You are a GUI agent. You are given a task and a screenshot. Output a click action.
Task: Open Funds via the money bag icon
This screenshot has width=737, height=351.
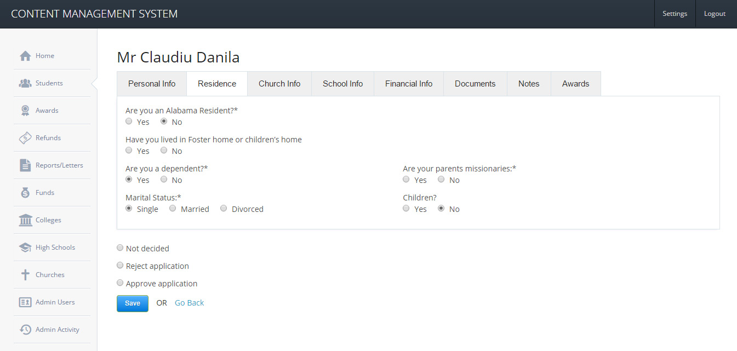coord(25,193)
